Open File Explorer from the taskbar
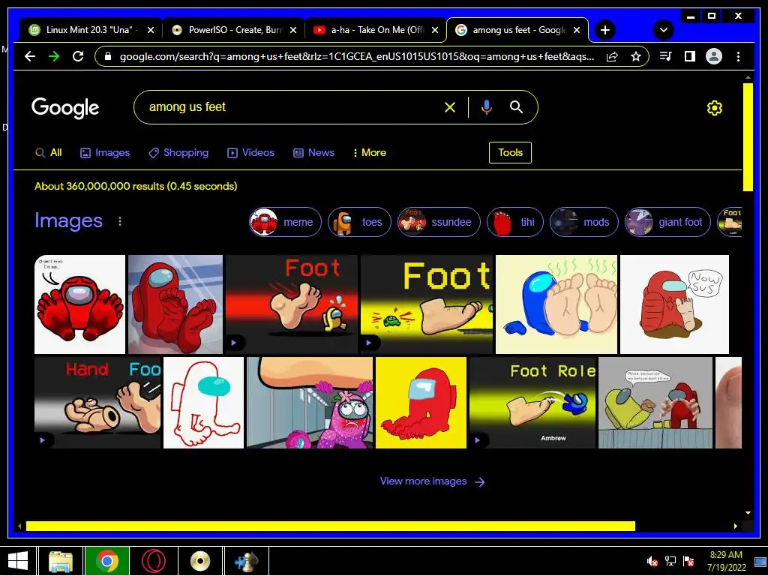This screenshot has height=576, width=768. [x=61, y=561]
